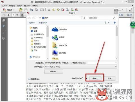Click the Settings (设置) button
Screen dimensions: 135x102
[x=54, y=72]
